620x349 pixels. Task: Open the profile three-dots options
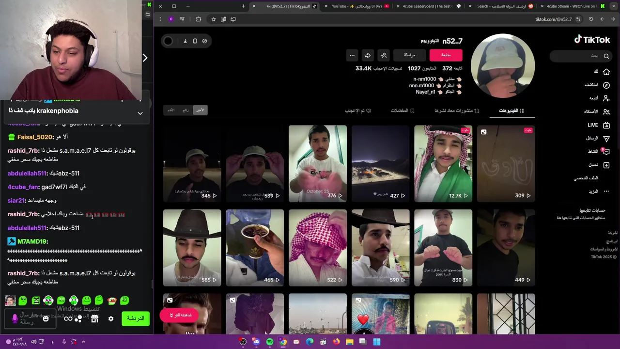pos(352,55)
